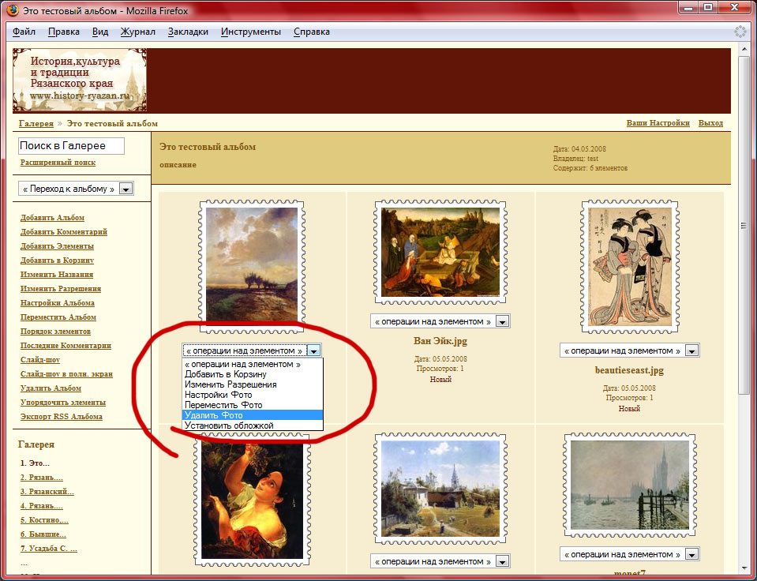This screenshot has height=581, width=757.
Task: Open the woman with grapes painting thumbnail
Action: point(252,500)
